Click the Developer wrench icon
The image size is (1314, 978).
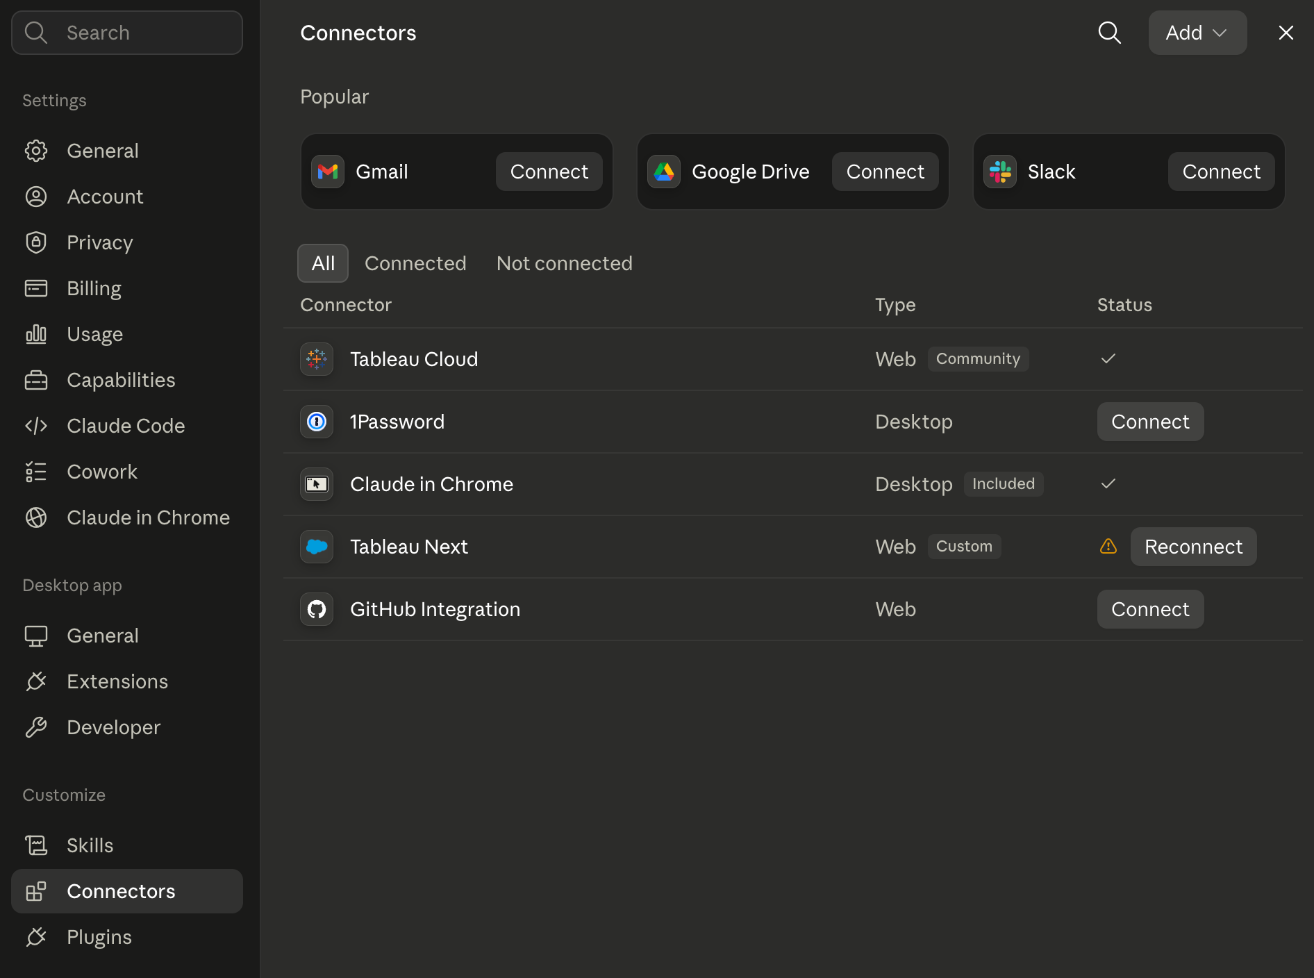coord(36,727)
